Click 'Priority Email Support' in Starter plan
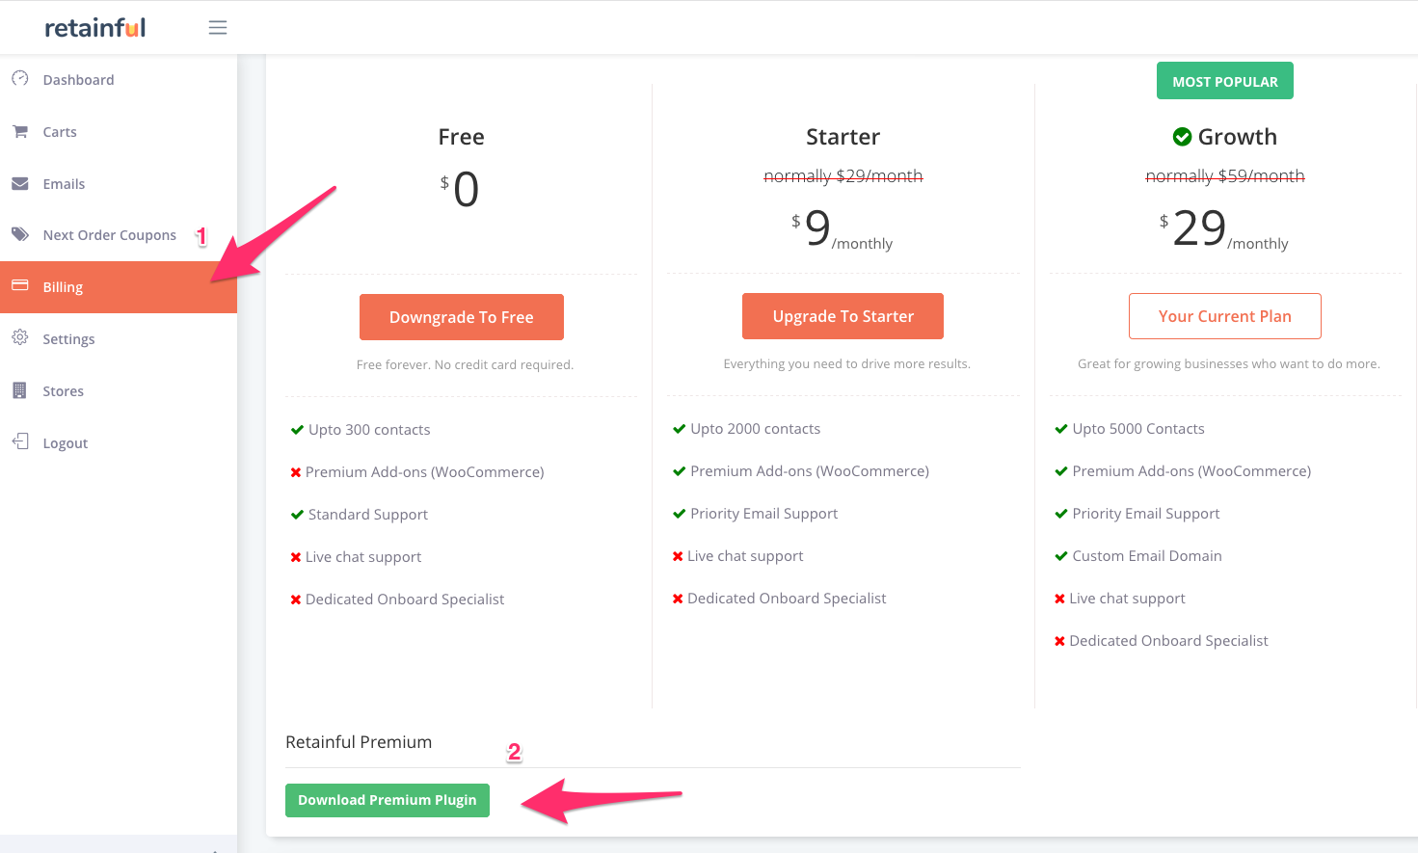 click(764, 514)
